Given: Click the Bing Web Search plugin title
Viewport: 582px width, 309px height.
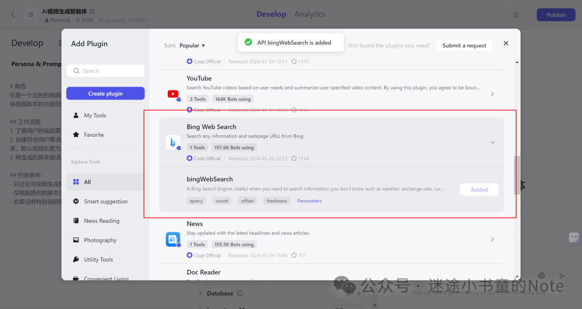Looking at the screenshot, I should point(211,127).
